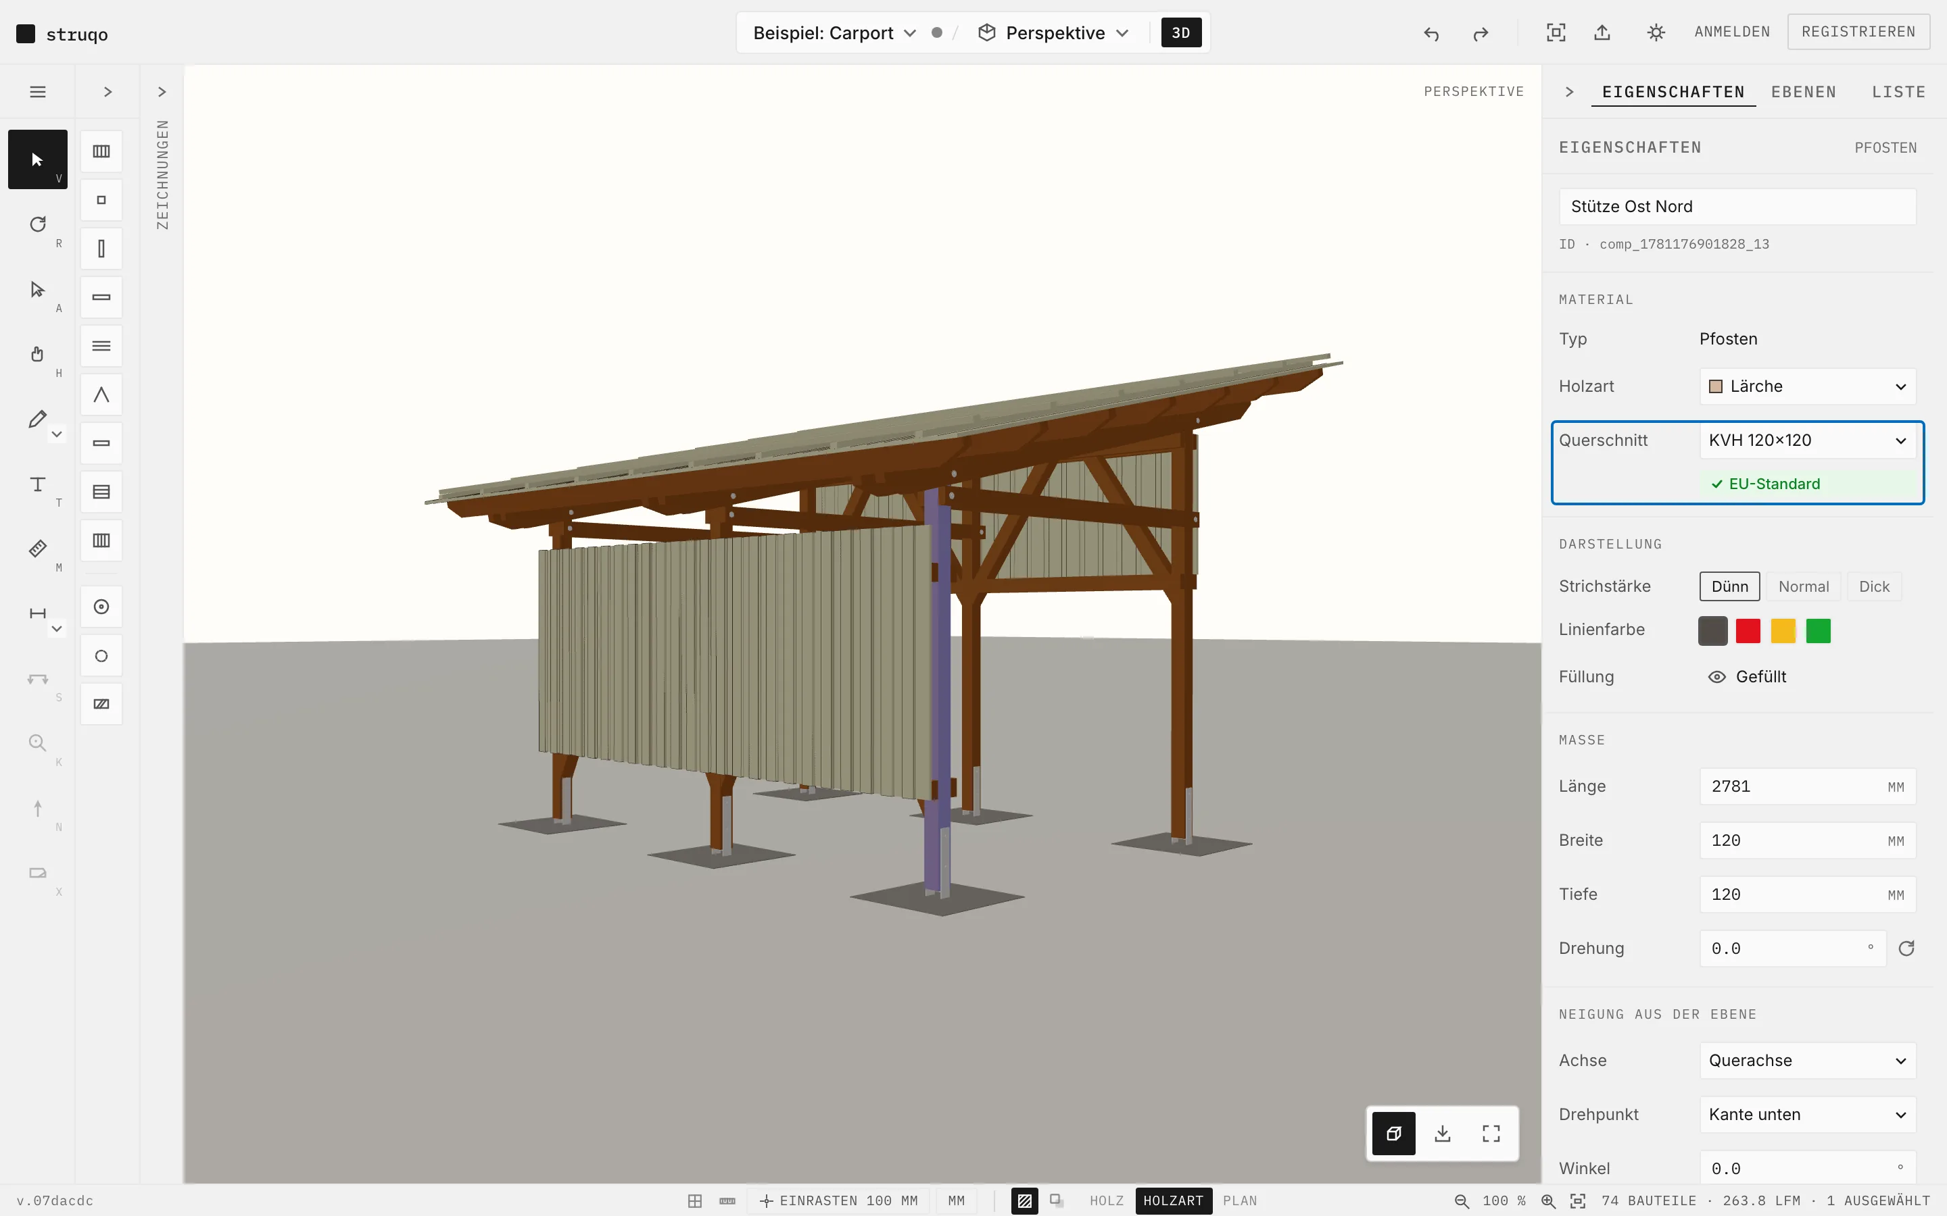1947x1216 pixels.
Task: Switch coloring mode to PLAN
Action: [1239, 1200]
